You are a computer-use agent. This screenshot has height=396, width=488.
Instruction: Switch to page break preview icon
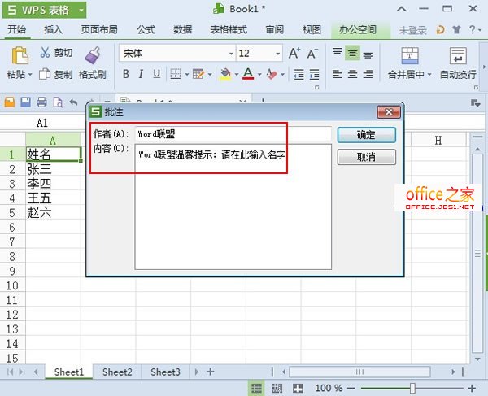(x=277, y=388)
